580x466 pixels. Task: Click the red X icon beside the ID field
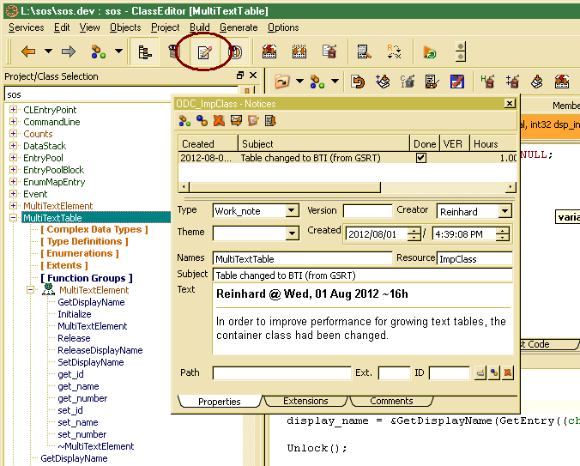coord(507,372)
